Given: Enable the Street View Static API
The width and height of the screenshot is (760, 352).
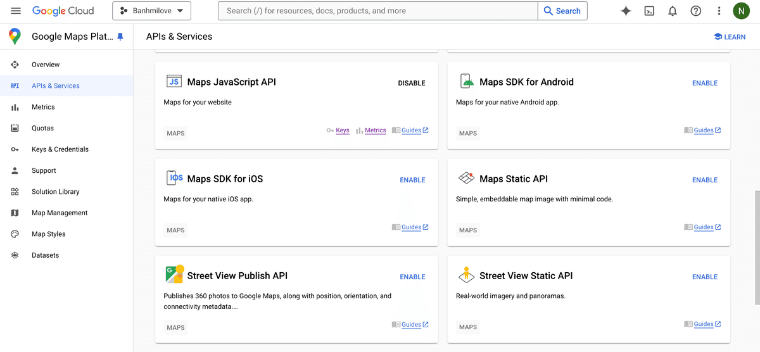Looking at the screenshot, I should [704, 277].
